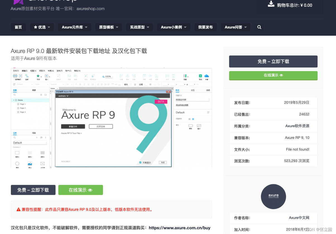
Task: Click the search magnifier icon in navigation
Action: tap(259, 27)
